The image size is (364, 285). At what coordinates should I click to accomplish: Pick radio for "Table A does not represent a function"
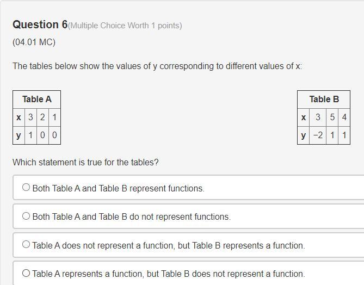pyautogui.click(x=26, y=245)
